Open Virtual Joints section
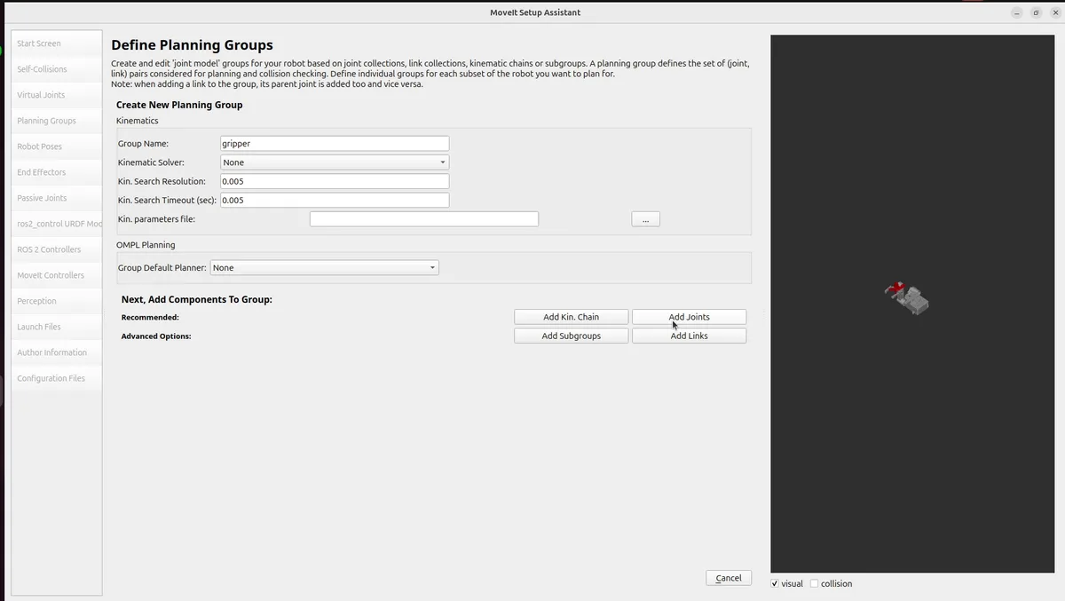 click(57, 95)
